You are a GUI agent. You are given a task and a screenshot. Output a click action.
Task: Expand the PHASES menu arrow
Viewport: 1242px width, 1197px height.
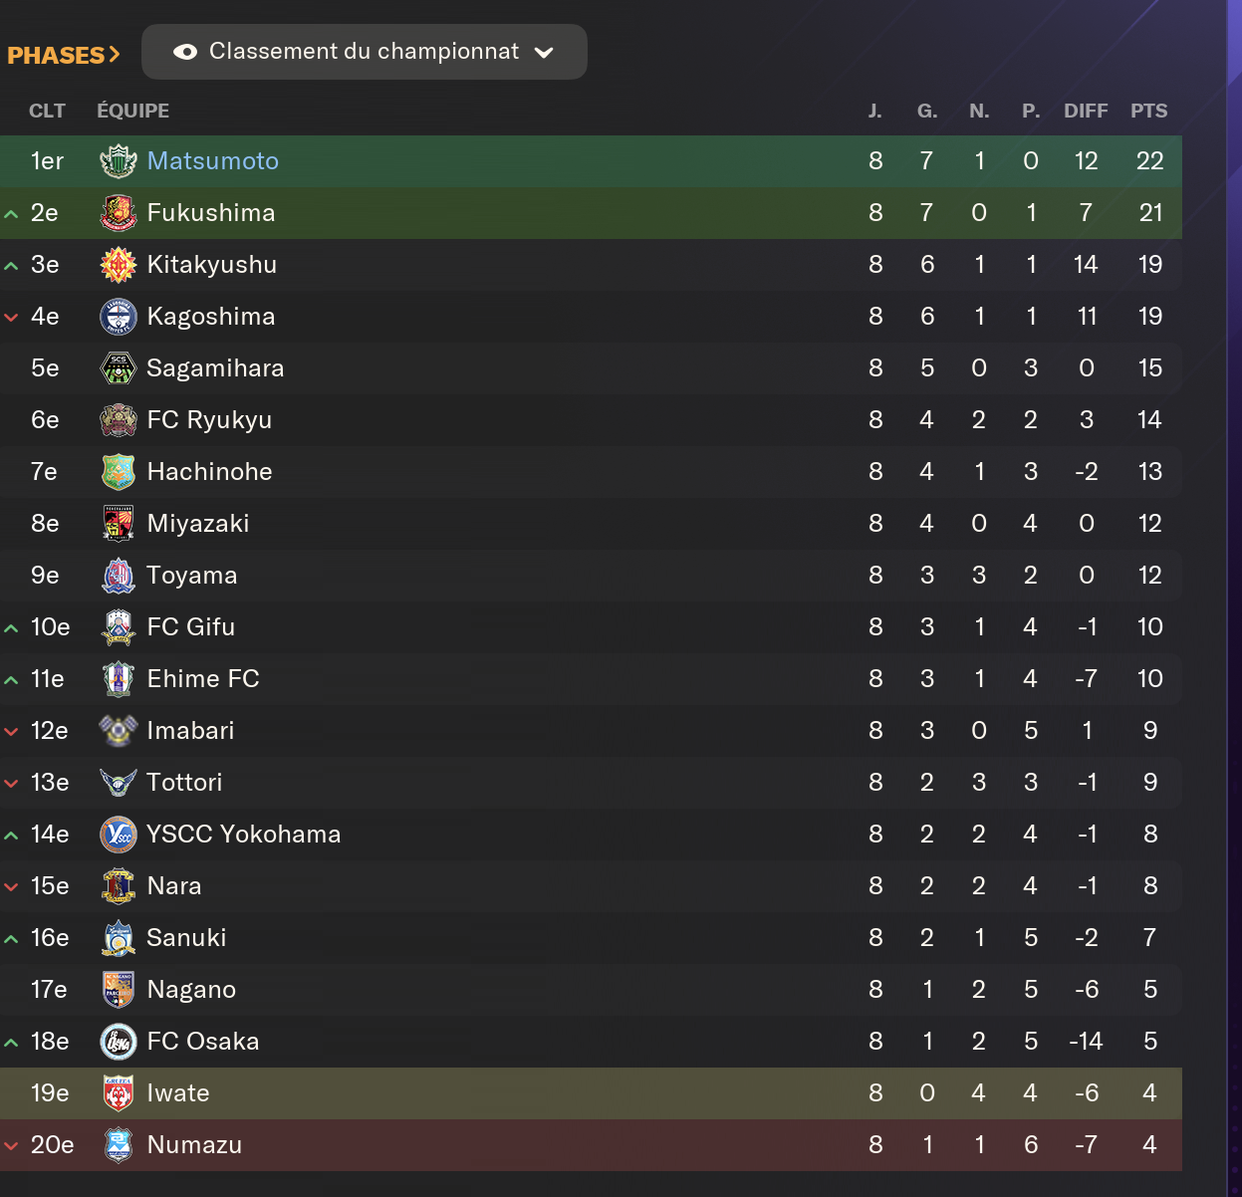[x=115, y=55]
